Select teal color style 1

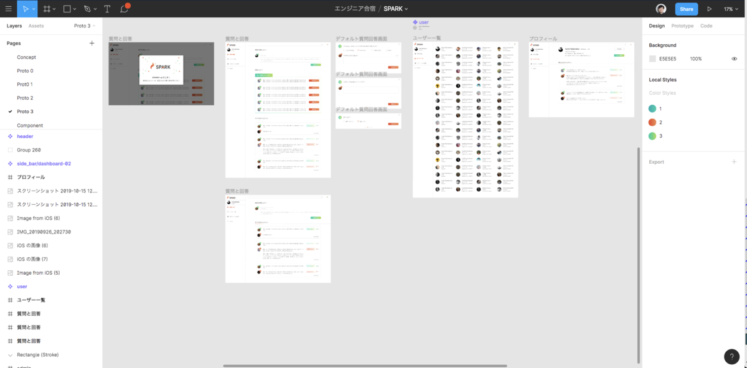tap(652, 108)
